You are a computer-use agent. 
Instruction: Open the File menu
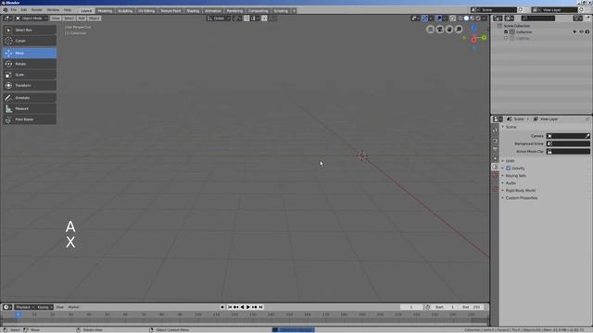14,10
